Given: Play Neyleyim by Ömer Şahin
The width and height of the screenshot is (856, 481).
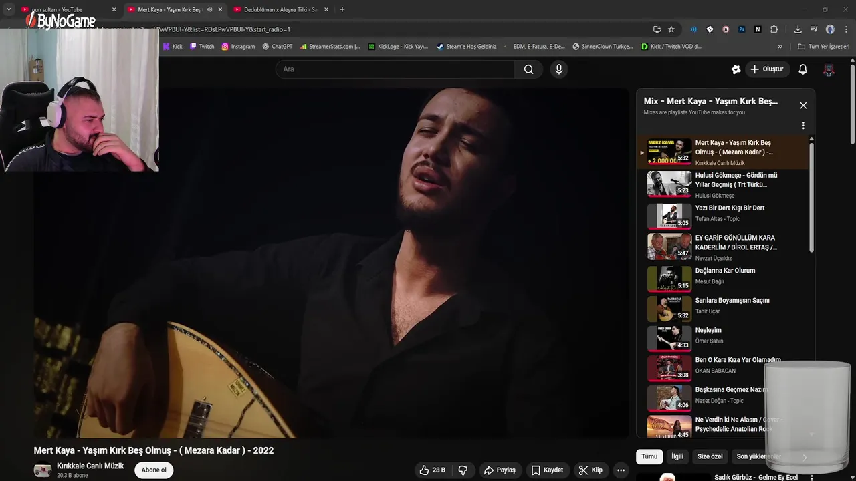Looking at the screenshot, I should (724, 338).
